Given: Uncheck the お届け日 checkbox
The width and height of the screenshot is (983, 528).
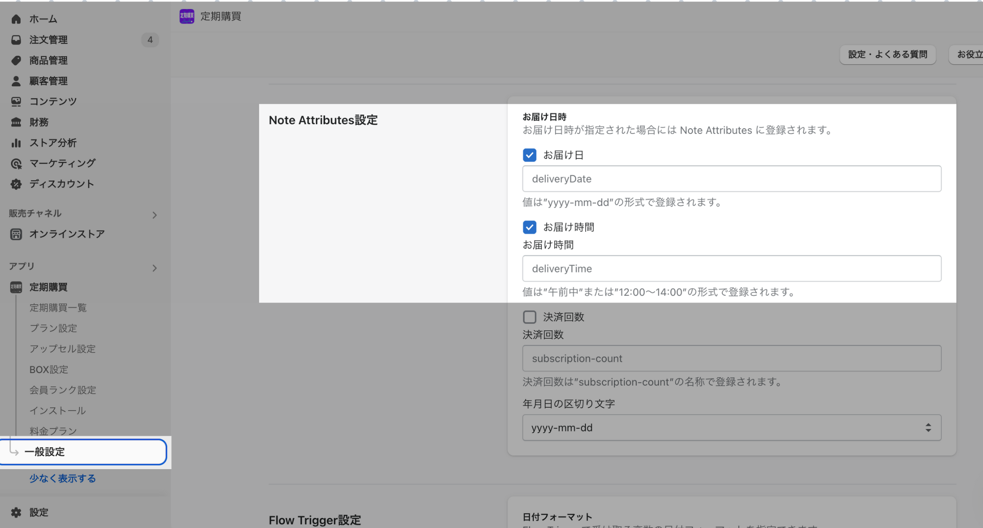Looking at the screenshot, I should (x=530, y=155).
